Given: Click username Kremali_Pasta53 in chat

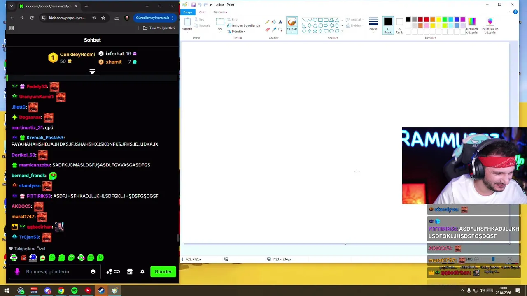Looking at the screenshot, I should [45, 138].
